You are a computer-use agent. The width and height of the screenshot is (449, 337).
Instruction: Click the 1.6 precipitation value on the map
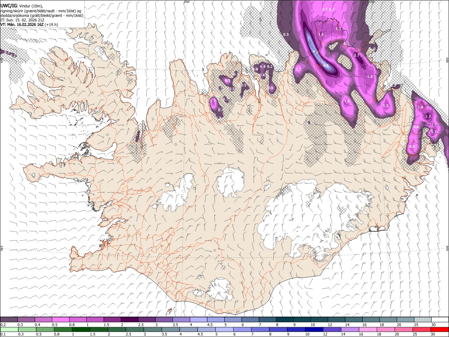321,34
